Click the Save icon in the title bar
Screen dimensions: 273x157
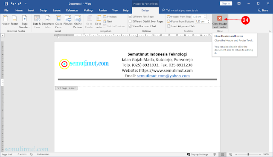[6, 4]
